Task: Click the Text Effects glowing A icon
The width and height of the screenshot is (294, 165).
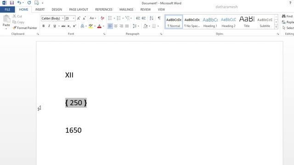Action: pos(82,26)
